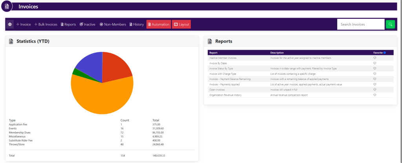The image size is (402, 163).
Task: Click into the Search Invoices field
Action: point(360,24)
